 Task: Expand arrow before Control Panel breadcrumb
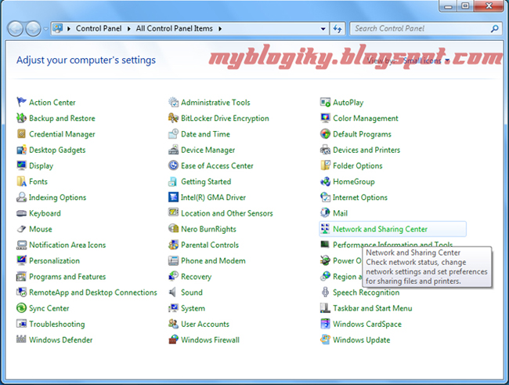pos(69,28)
